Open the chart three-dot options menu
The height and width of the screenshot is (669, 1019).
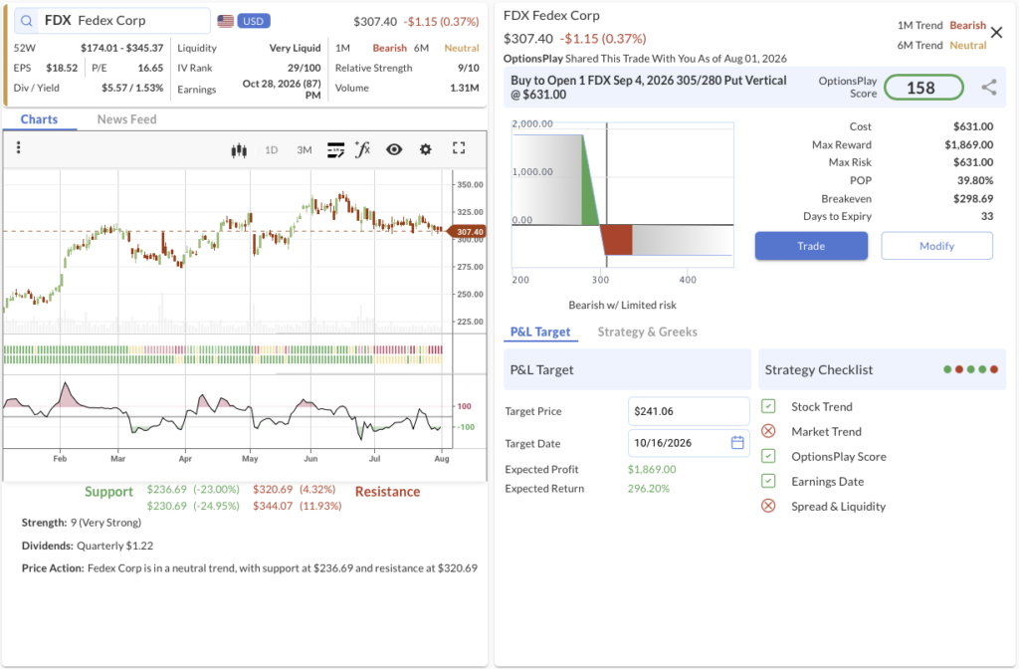pos(18,147)
